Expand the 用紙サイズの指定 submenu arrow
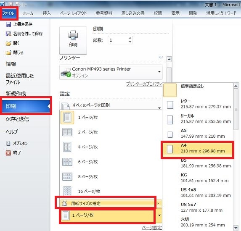Image resolution: width=241 pixels, height=231 pixels. coord(158,204)
